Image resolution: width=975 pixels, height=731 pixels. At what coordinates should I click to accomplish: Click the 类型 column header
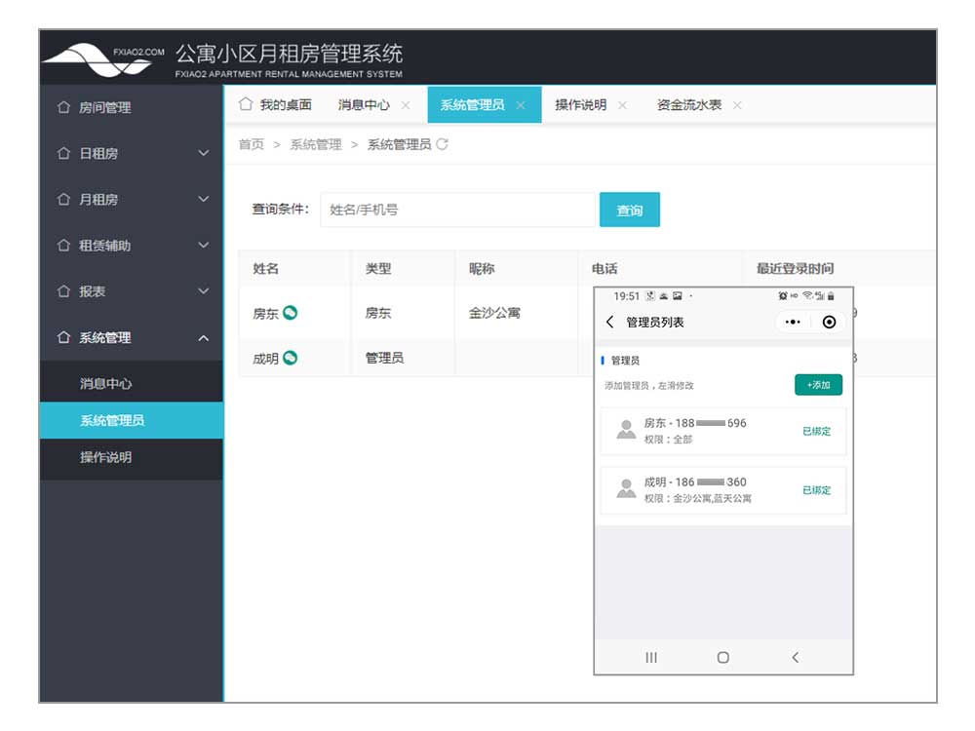(378, 269)
